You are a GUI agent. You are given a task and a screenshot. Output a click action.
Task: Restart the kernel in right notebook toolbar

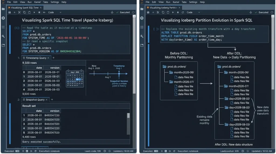(x=183, y=12)
